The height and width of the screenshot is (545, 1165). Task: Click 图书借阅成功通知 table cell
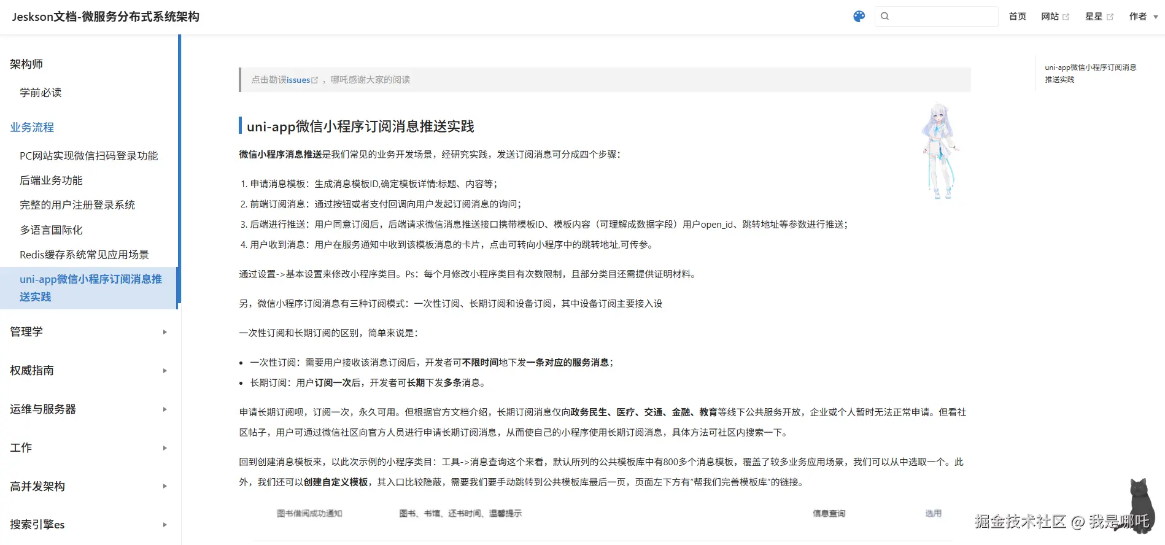point(309,514)
